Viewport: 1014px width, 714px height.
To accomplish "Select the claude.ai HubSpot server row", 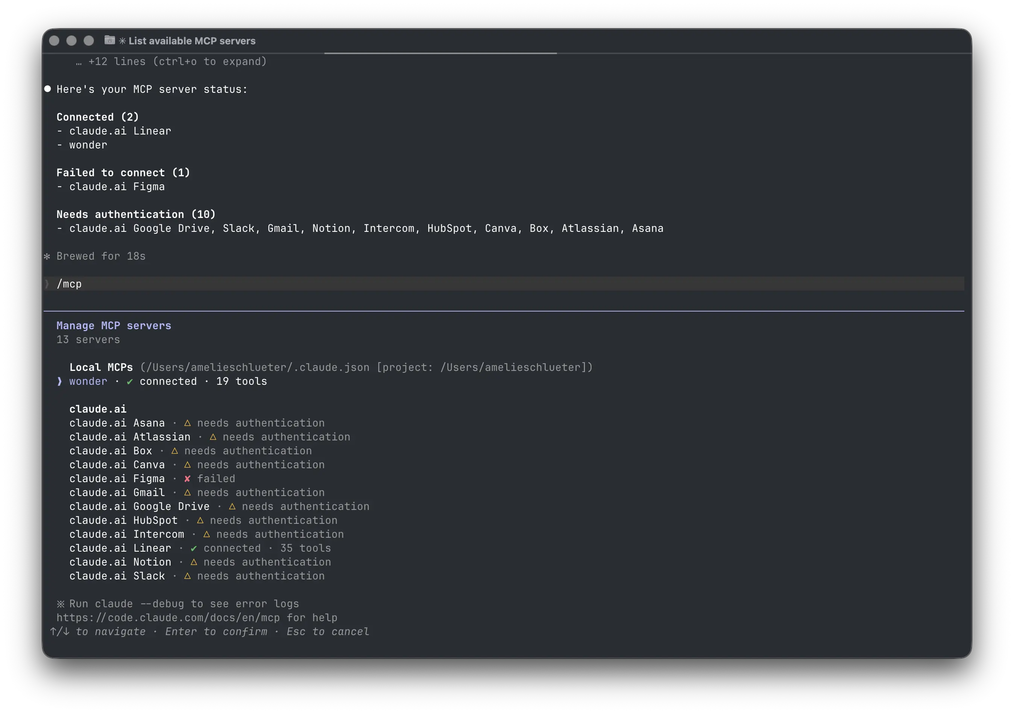I will (x=203, y=520).
